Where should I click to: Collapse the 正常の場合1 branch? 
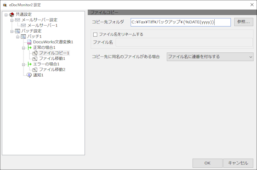tap(24, 48)
